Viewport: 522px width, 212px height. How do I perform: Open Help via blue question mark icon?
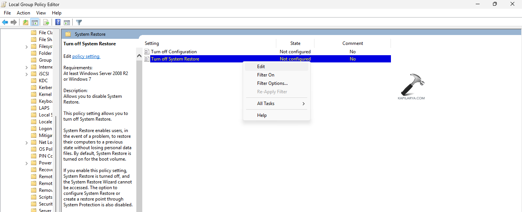pyautogui.click(x=58, y=22)
